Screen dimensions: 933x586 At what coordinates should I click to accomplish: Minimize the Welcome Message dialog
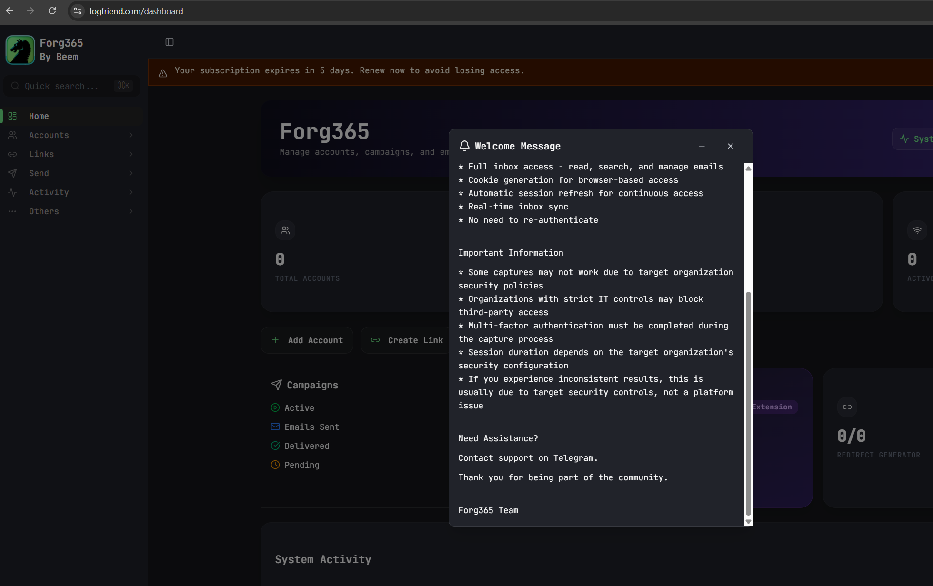(702, 146)
